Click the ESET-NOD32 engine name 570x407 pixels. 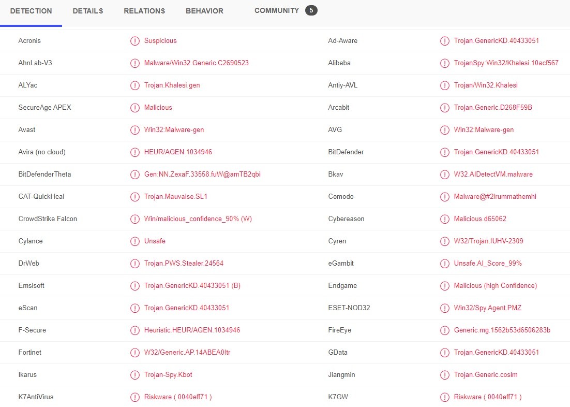coord(349,308)
